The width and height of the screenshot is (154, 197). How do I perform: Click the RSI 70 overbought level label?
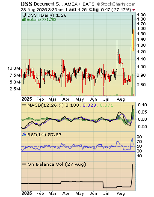pyautogui.click(x=139, y=142)
